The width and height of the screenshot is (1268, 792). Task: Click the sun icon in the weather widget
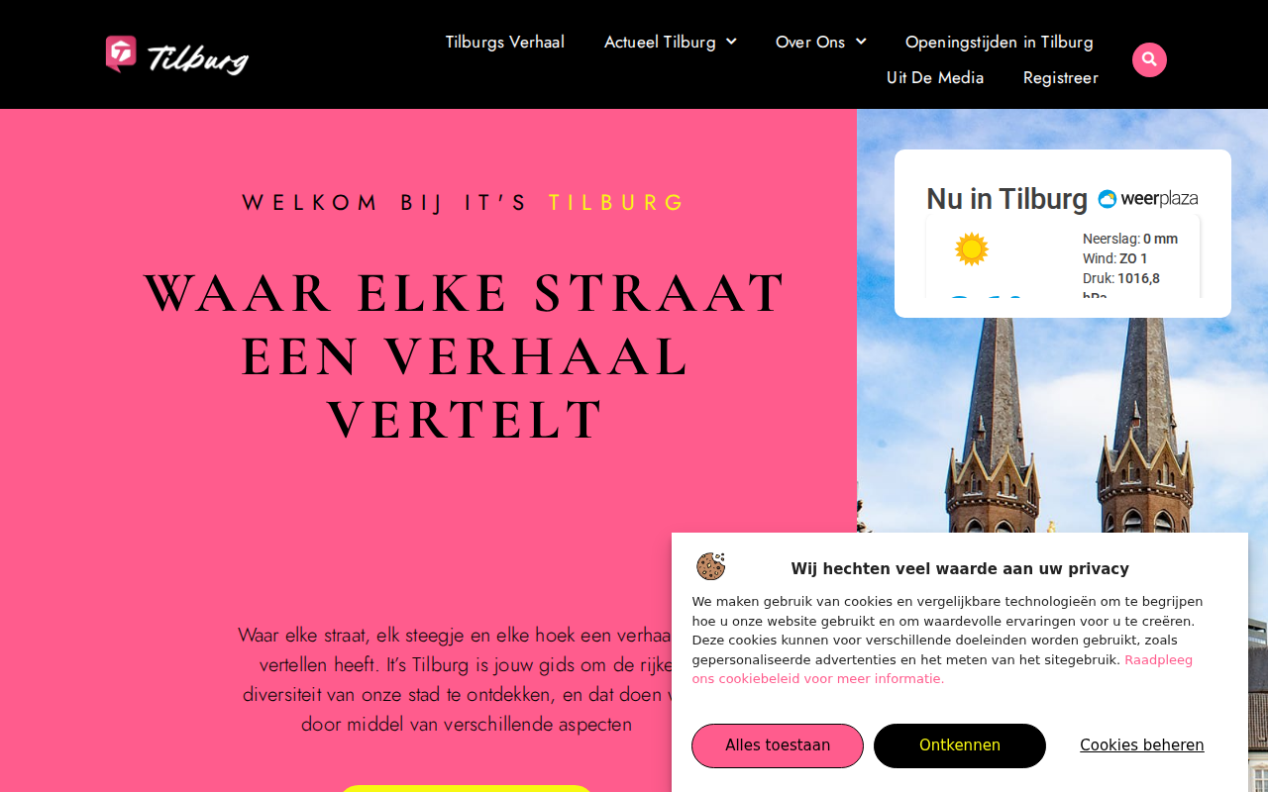[971, 249]
